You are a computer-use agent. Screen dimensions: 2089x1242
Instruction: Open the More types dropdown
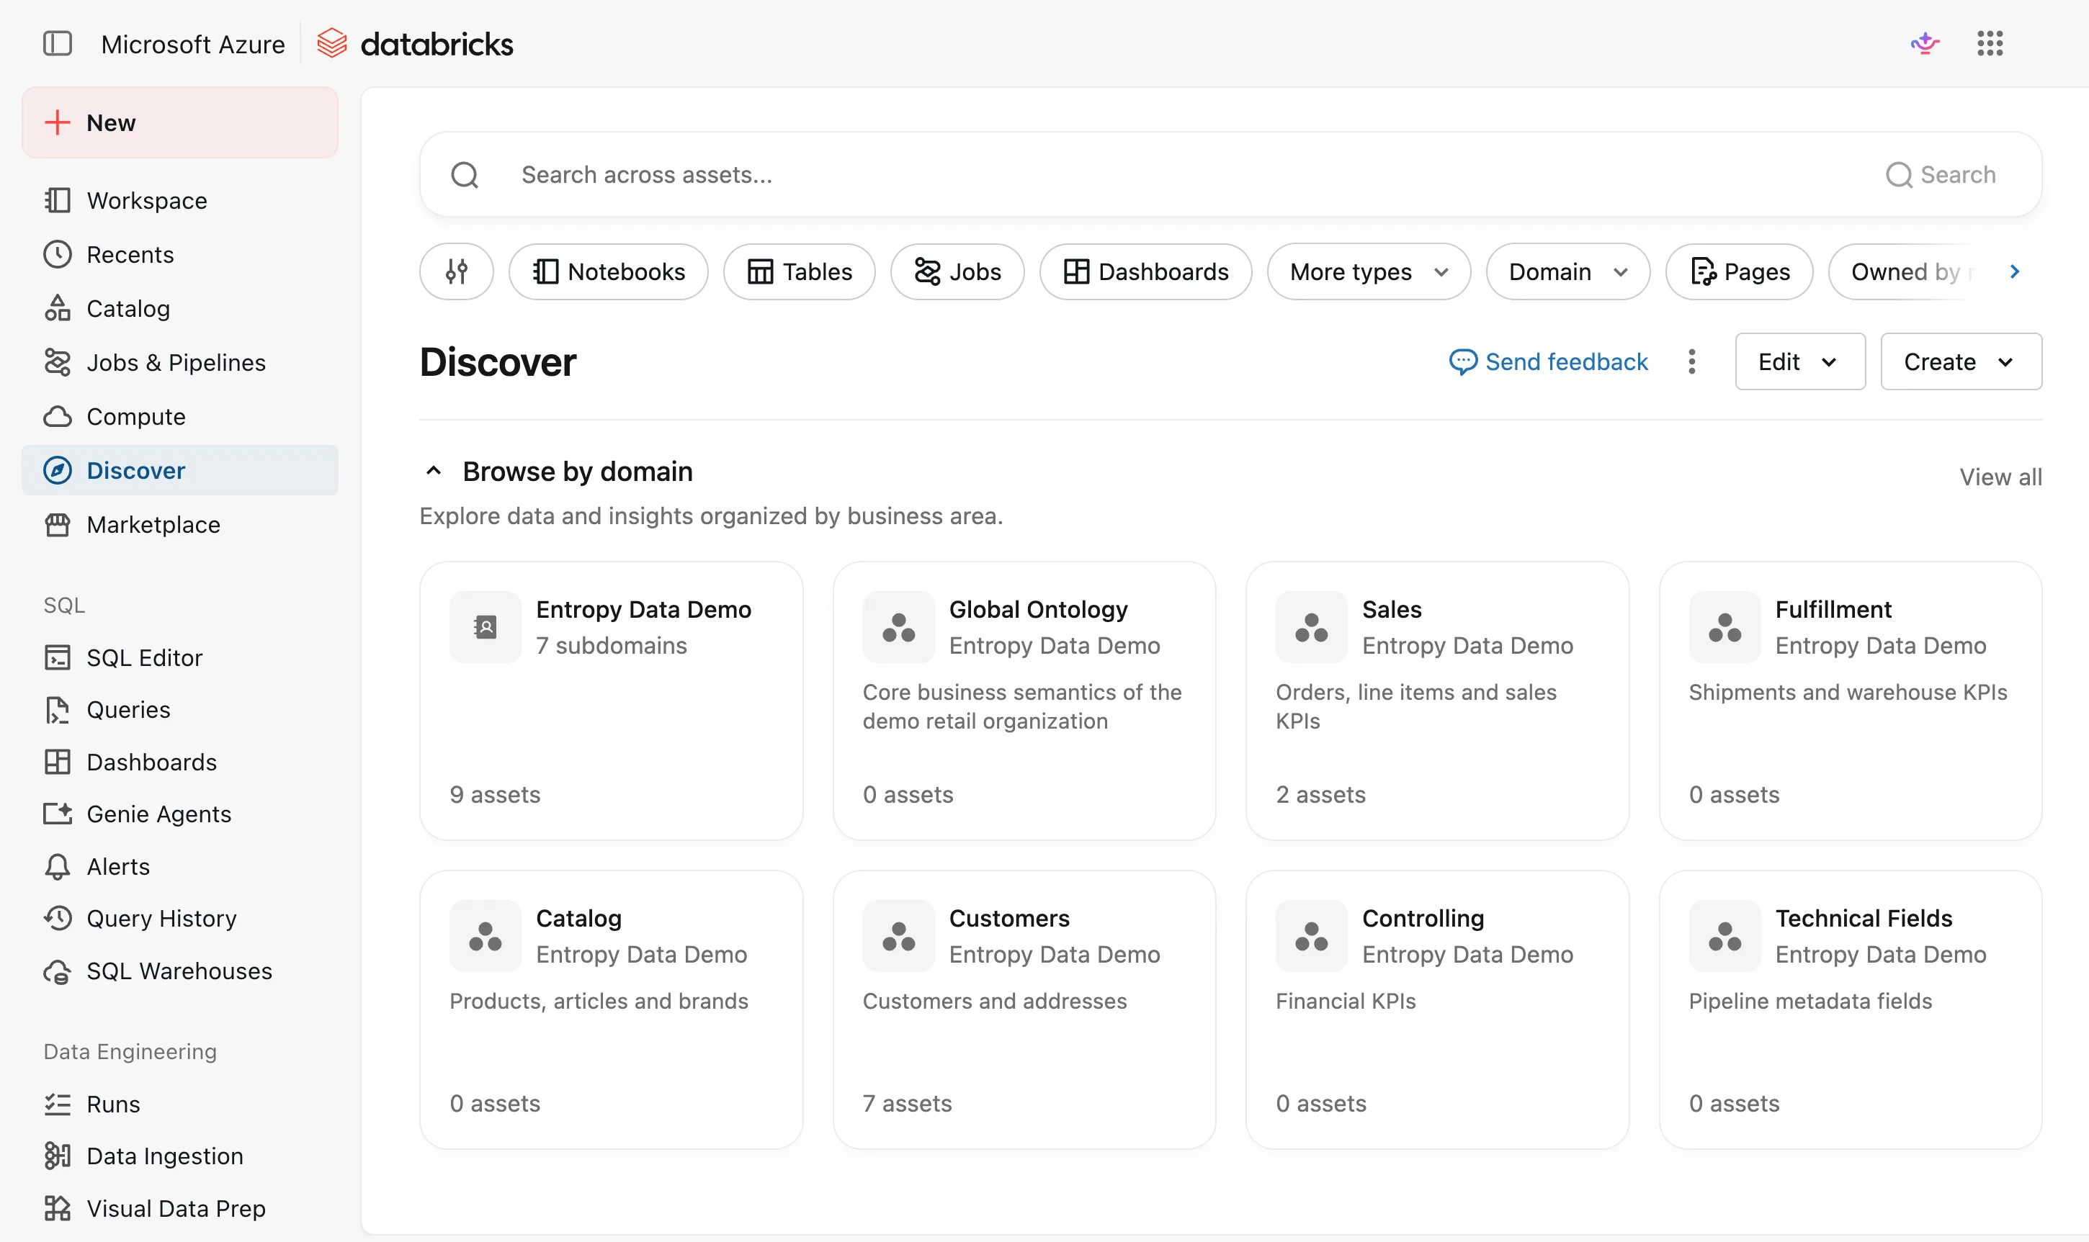pos(1369,272)
